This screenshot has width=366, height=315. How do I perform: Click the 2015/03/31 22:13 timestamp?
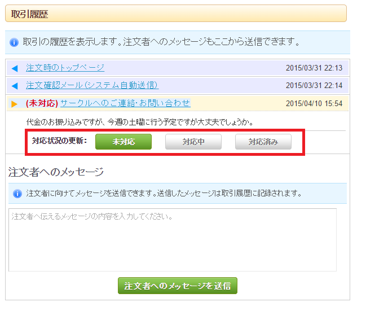(x=314, y=69)
